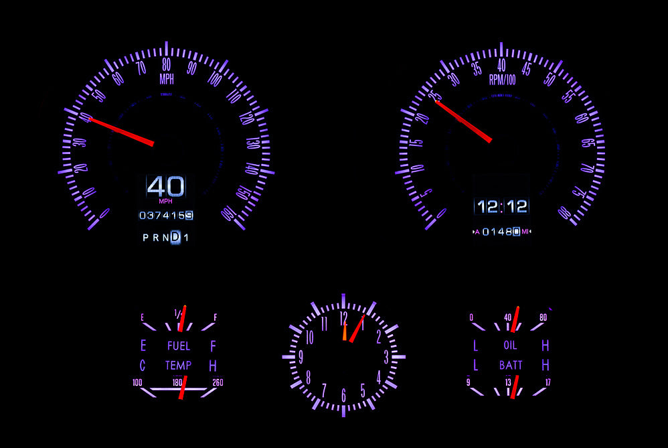This screenshot has width=668, height=448.
Task: Click the red speedometer needle
Action: tap(120, 131)
